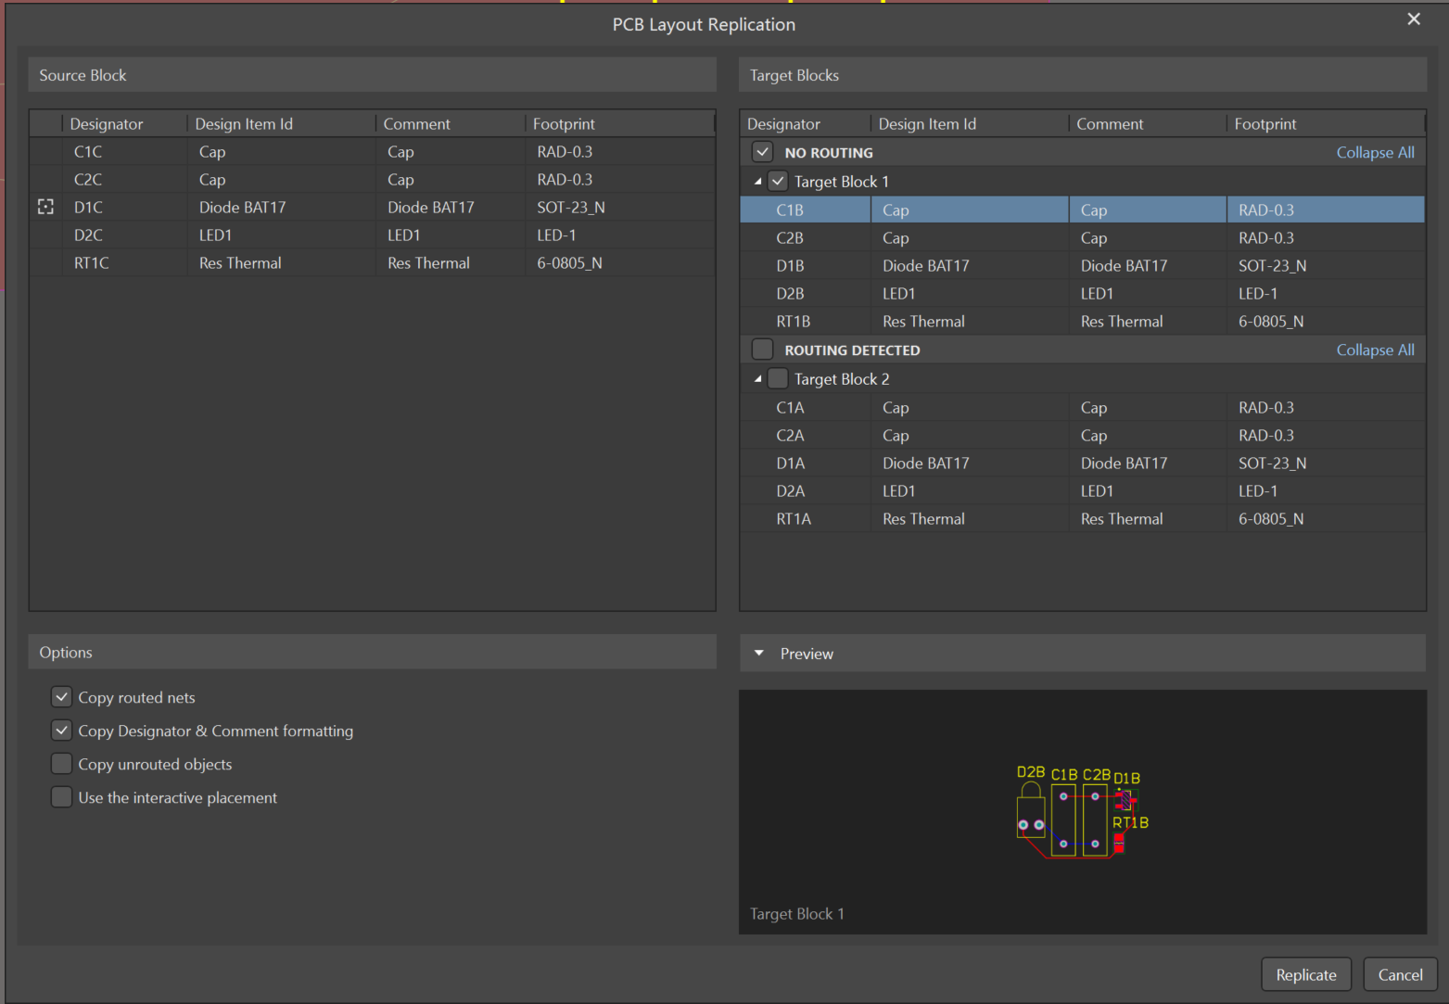Enable Copy unrouted objects checkbox
The image size is (1449, 1004).
point(61,764)
